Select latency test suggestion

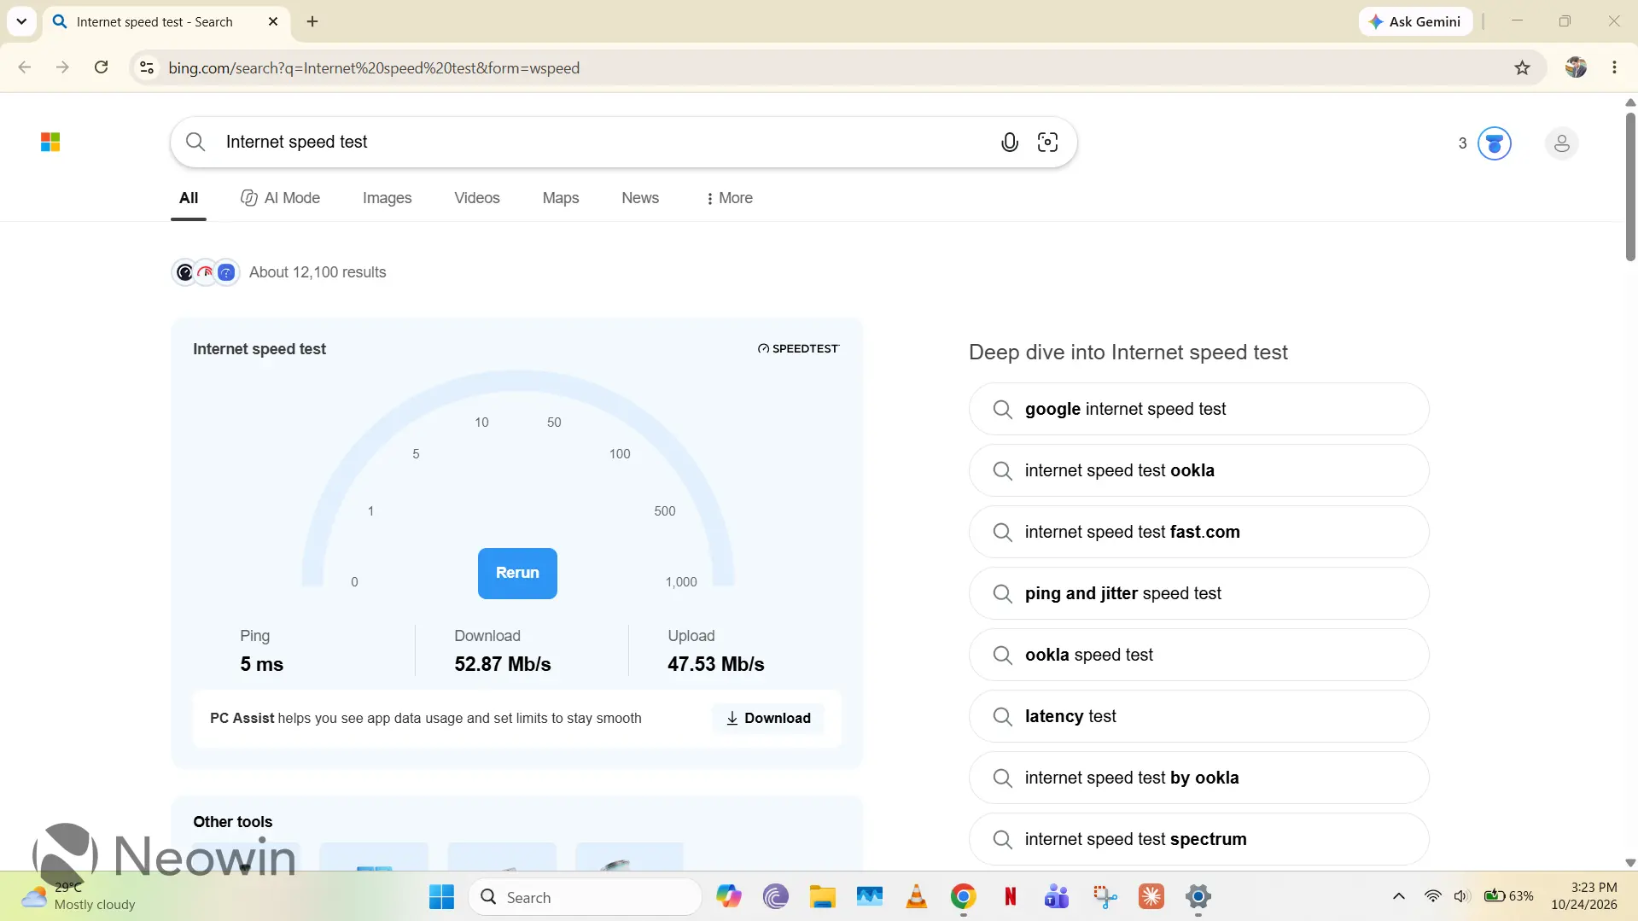click(1198, 716)
